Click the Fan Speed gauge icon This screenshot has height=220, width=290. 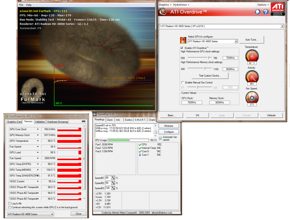point(252,98)
